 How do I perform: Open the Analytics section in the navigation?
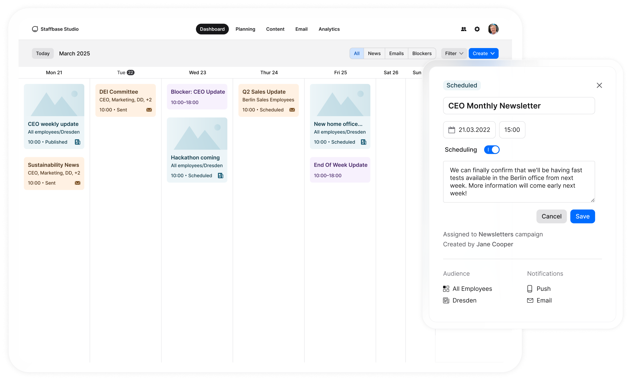tap(329, 29)
